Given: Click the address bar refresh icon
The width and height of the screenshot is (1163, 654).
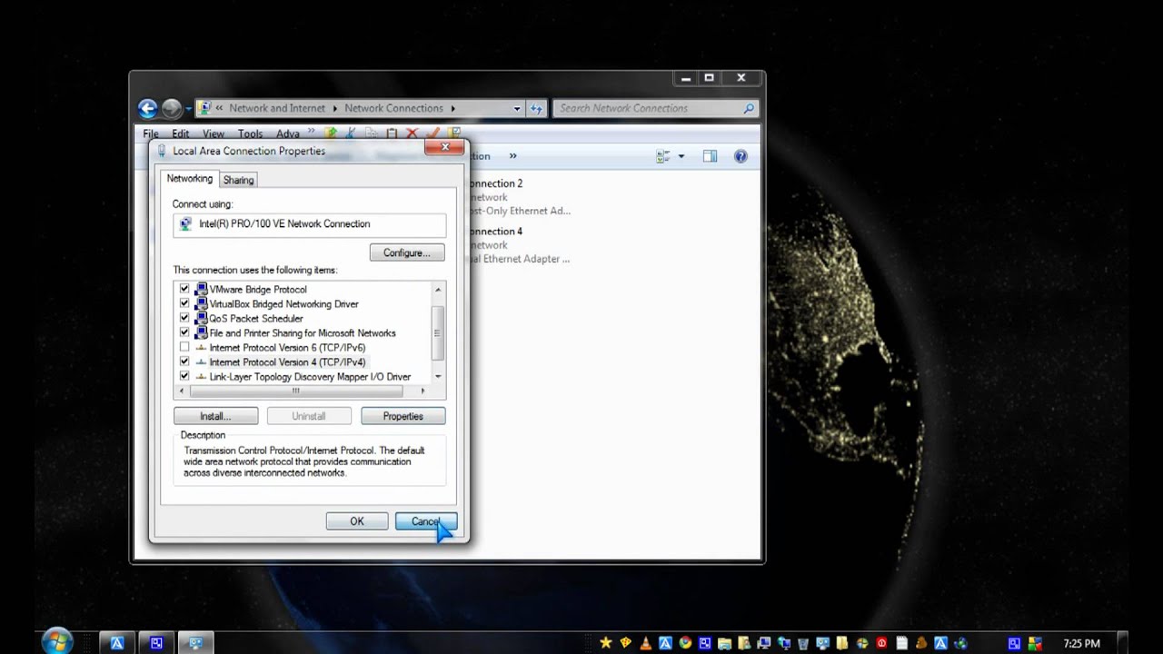Looking at the screenshot, I should click(x=537, y=108).
